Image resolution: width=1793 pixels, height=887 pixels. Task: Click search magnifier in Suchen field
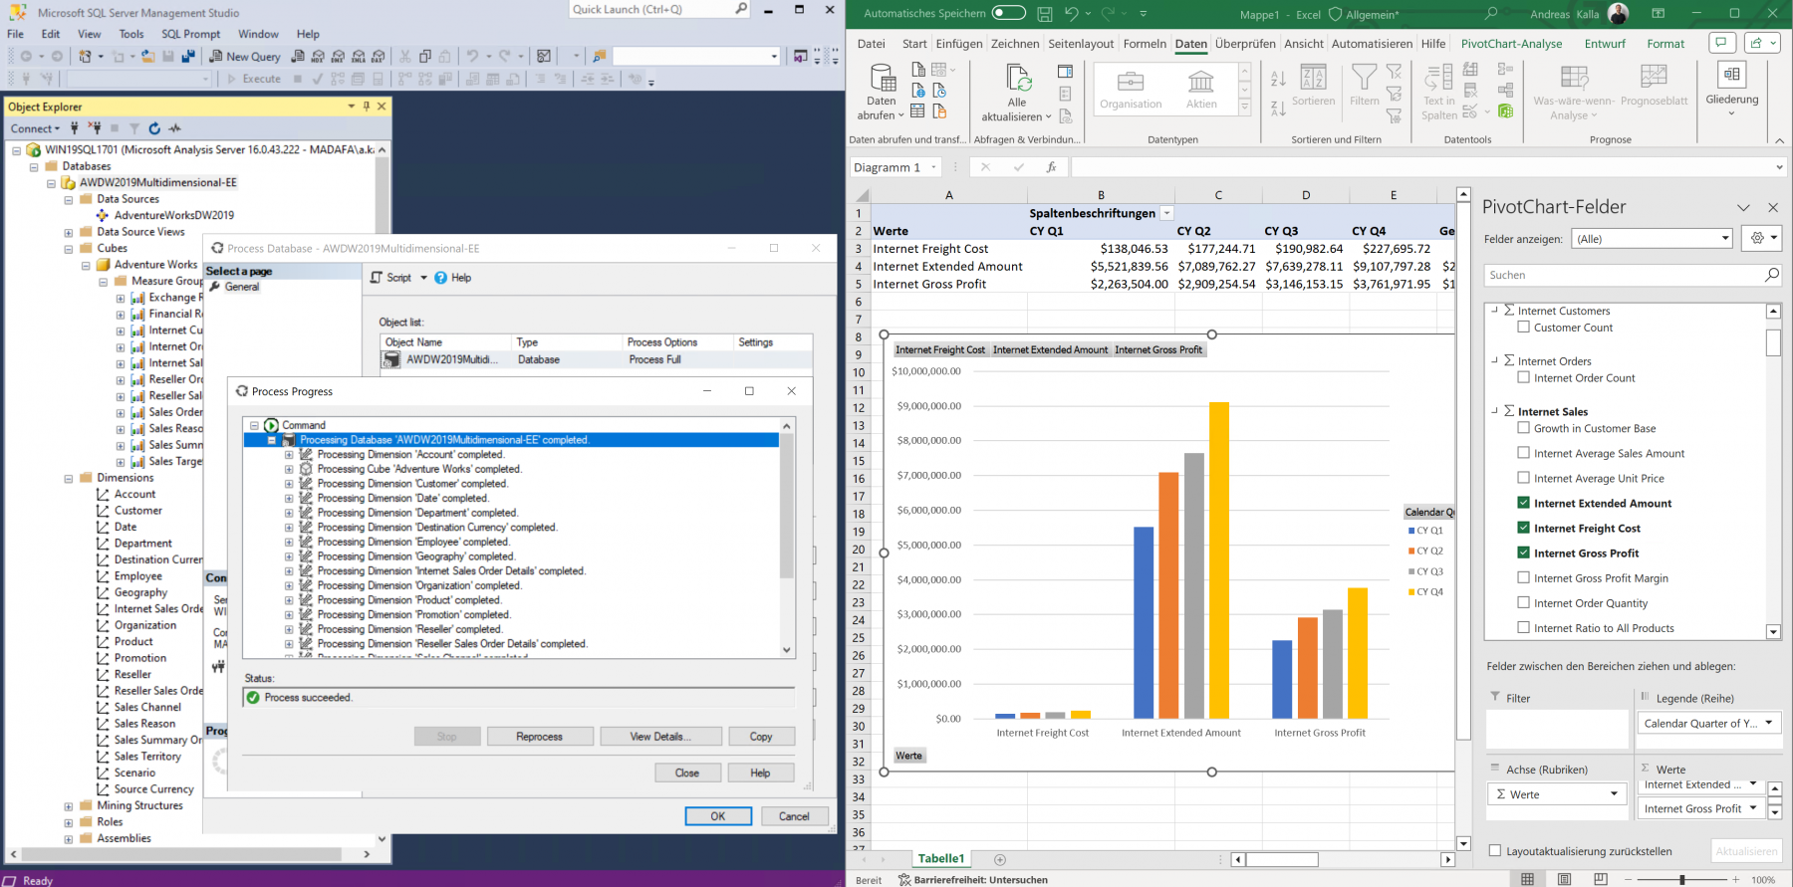point(1771,275)
